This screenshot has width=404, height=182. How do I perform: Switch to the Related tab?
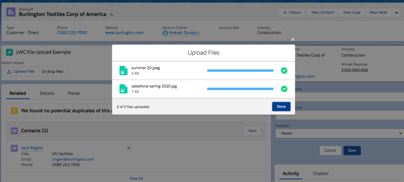pos(18,93)
